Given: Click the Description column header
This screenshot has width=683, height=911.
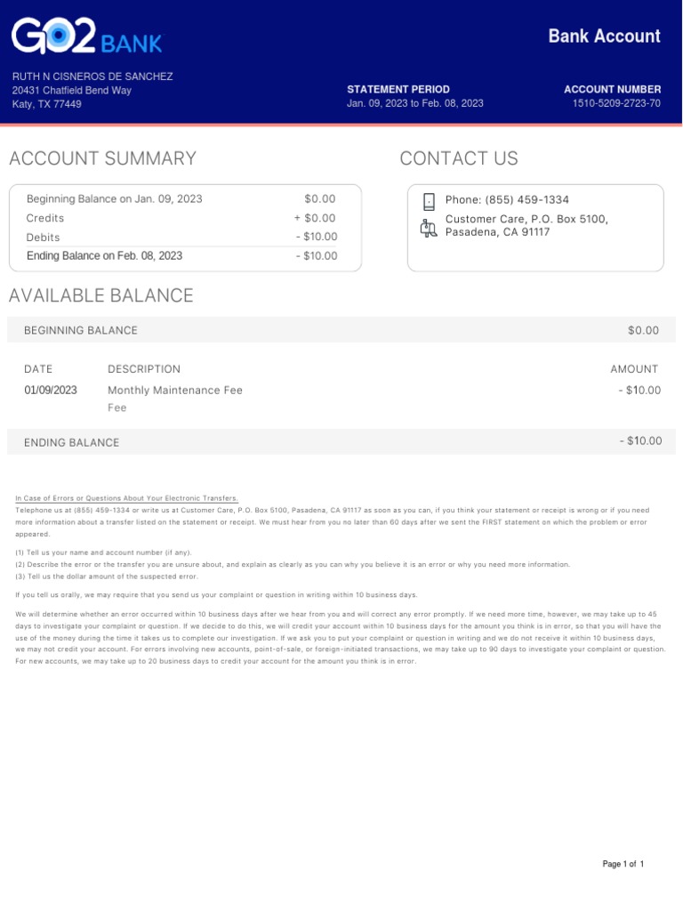Looking at the screenshot, I should (144, 369).
